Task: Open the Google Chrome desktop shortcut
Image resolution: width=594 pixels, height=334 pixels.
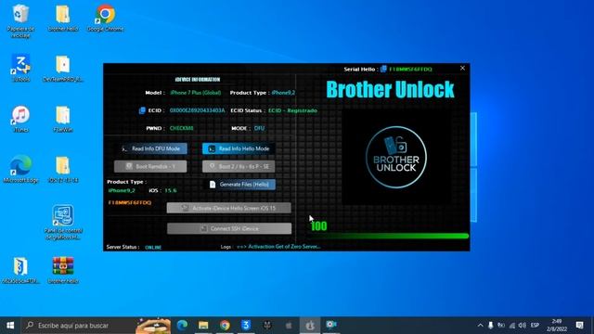Action: (x=105, y=18)
